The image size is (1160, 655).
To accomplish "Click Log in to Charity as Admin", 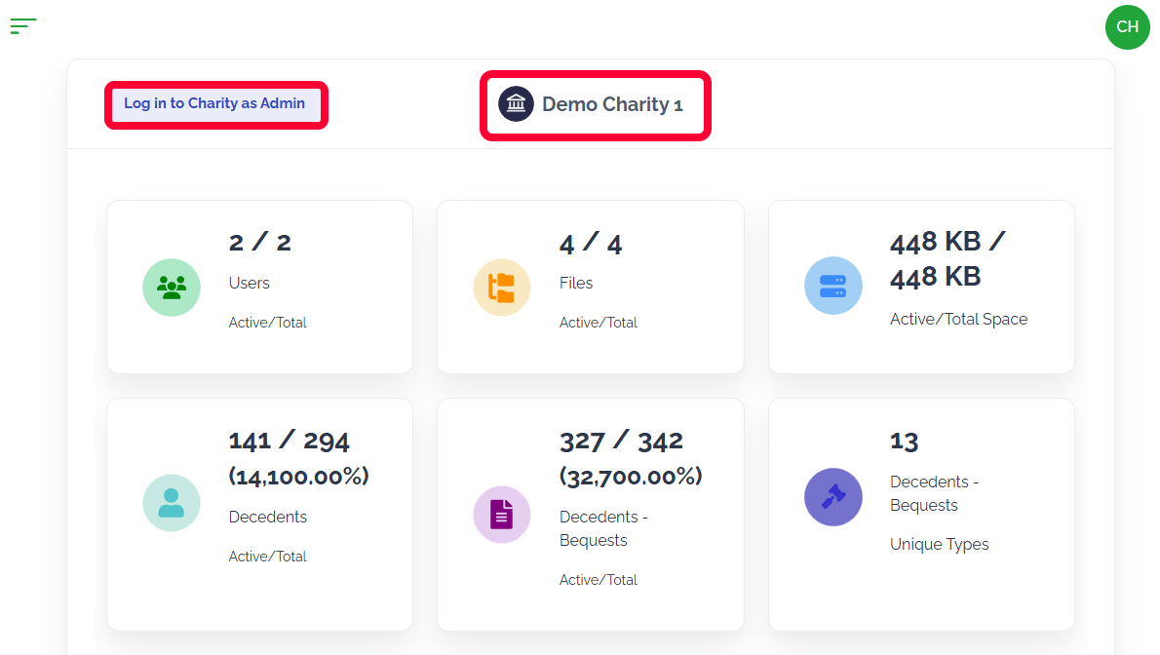I will (x=214, y=103).
